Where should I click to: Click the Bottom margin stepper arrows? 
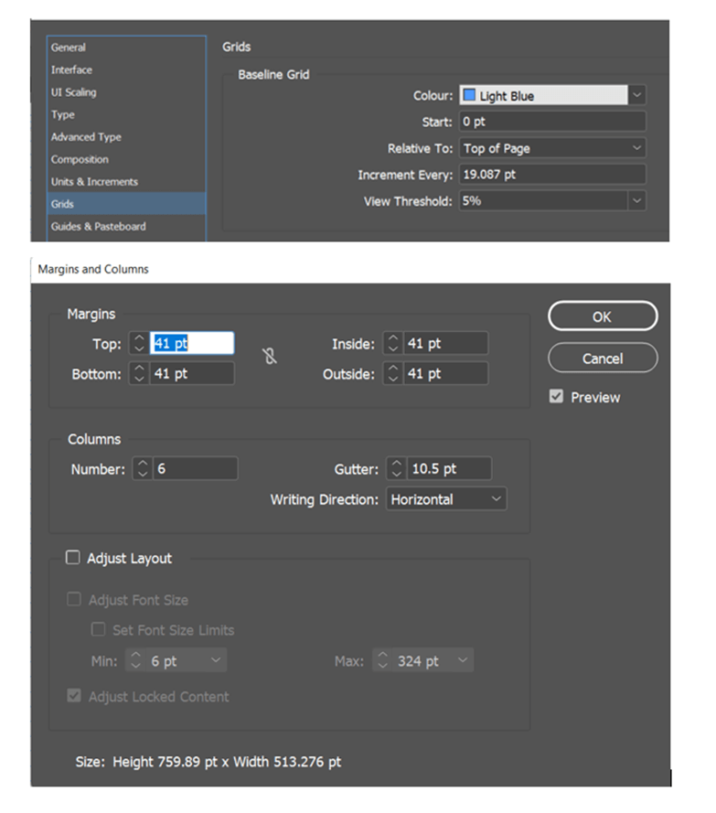pos(139,373)
